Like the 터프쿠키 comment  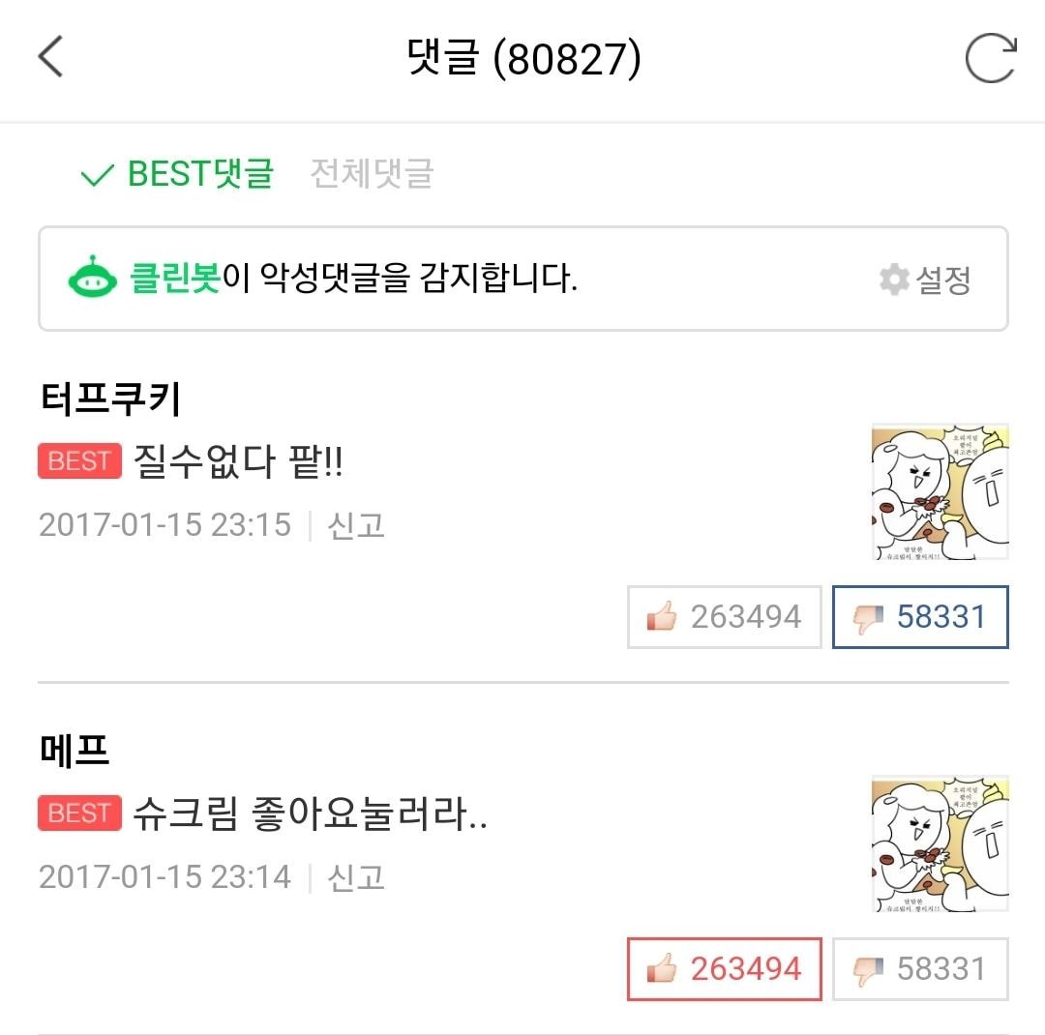click(x=724, y=617)
